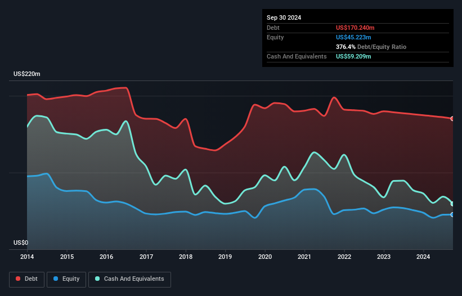Click the US$0 y-axis label

click(21, 243)
